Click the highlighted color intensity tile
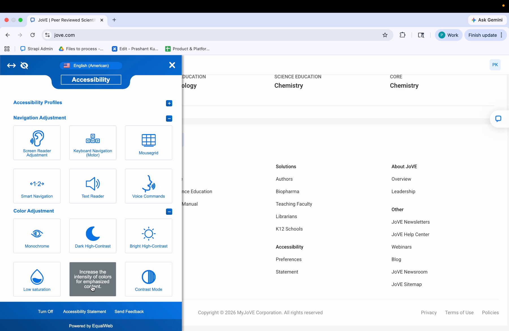509x331 pixels. (x=93, y=279)
